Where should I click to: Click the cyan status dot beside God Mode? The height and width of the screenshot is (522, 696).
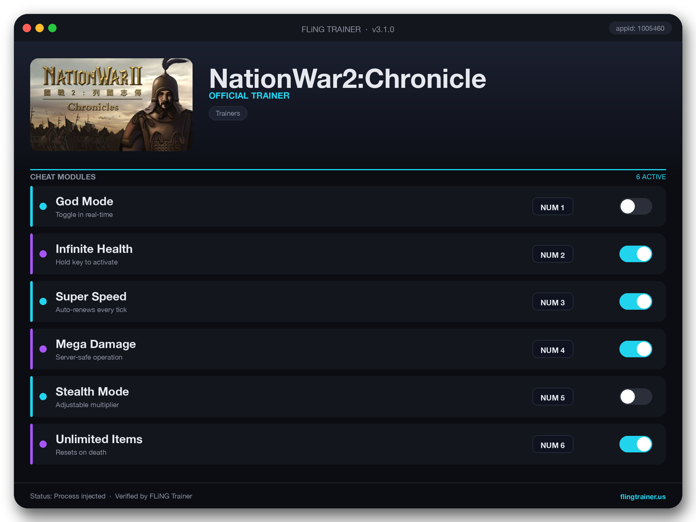pyautogui.click(x=43, y=206)
